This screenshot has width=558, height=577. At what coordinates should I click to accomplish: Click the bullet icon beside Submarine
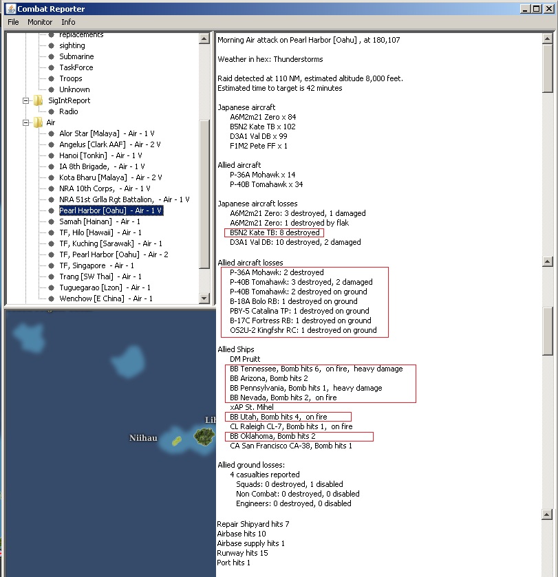52,56
